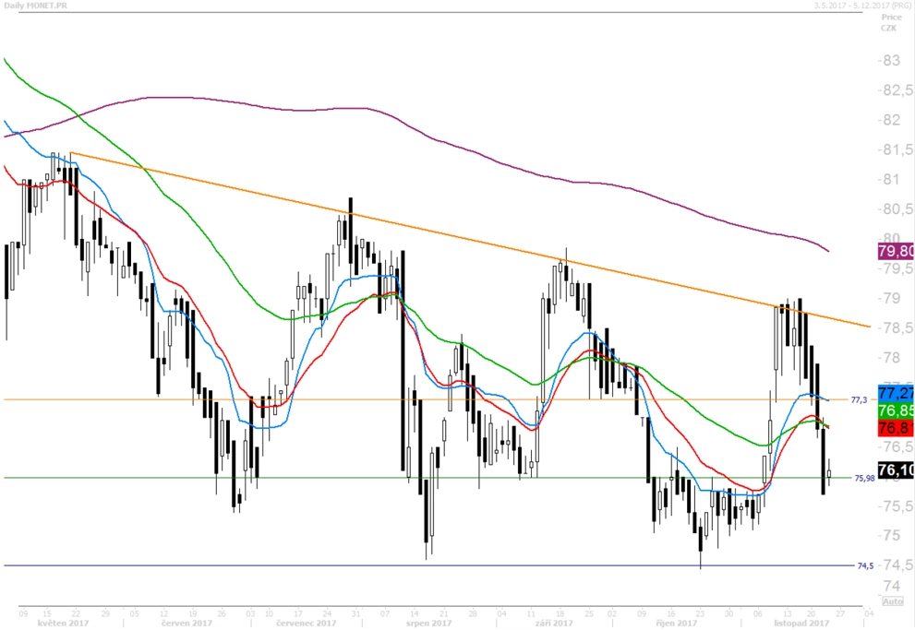The height and width of the screenshot is (630, 915).
Task: Click the green 76,85 price tag
Action: click(x=896, y=410)
